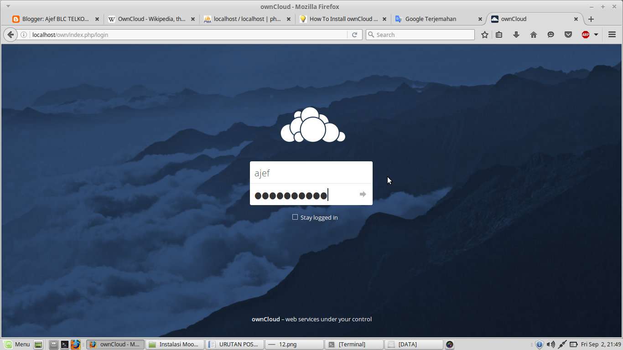Open a new tab with plus button
Image resolution: width=623 pixels, height=350 pixels.
pyautogui.click(x=591, y=19)
